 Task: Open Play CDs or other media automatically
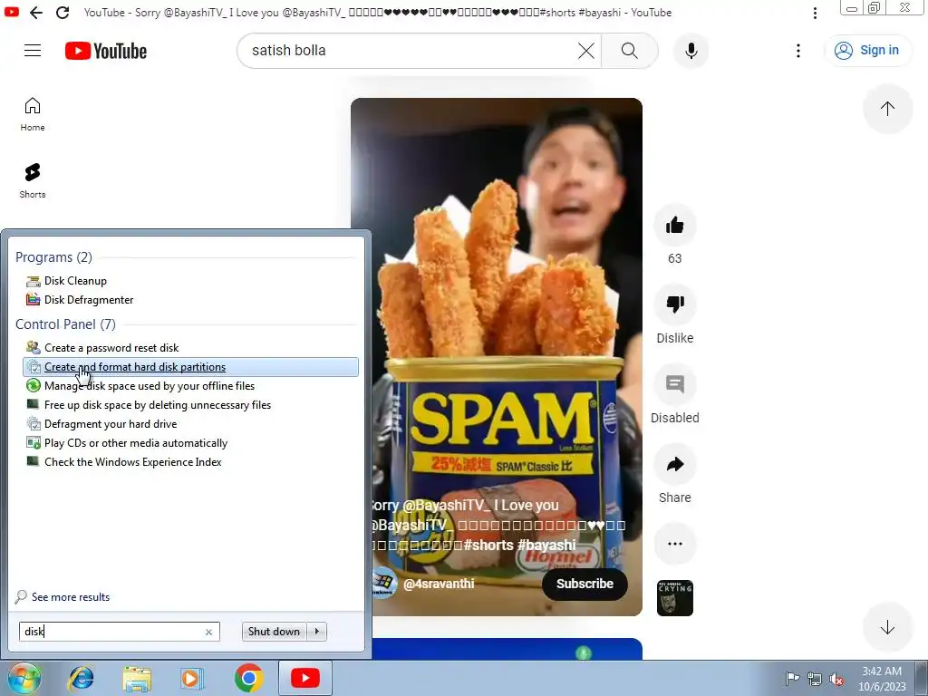coord(136,442)
